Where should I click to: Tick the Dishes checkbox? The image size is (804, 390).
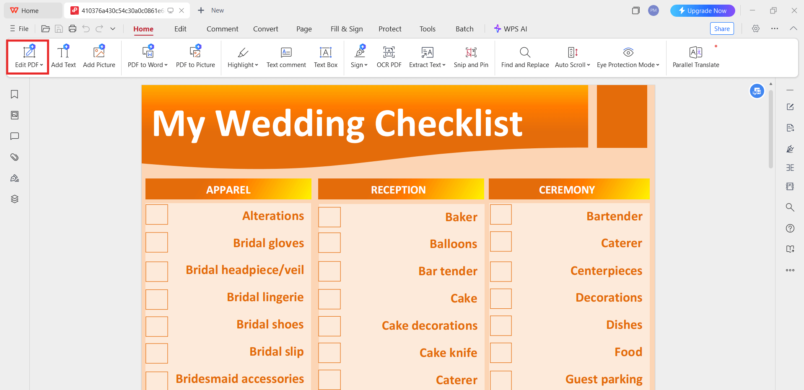501,325
